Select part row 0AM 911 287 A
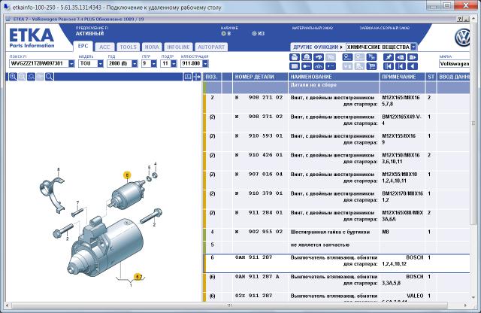 click(x=337, y=282)
